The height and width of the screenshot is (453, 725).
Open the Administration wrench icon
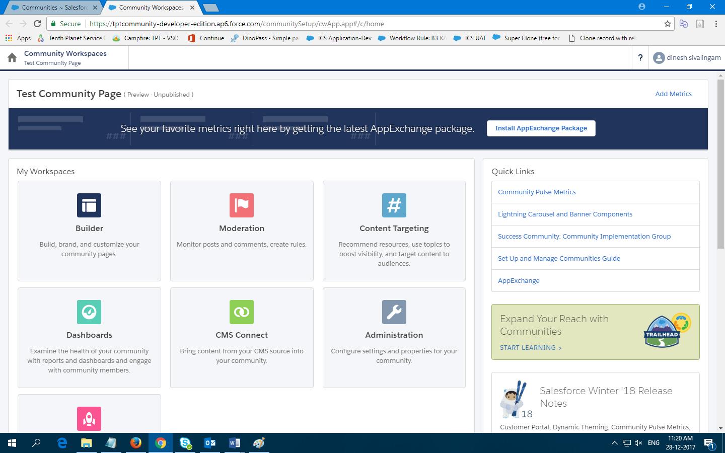pos(394,312)
